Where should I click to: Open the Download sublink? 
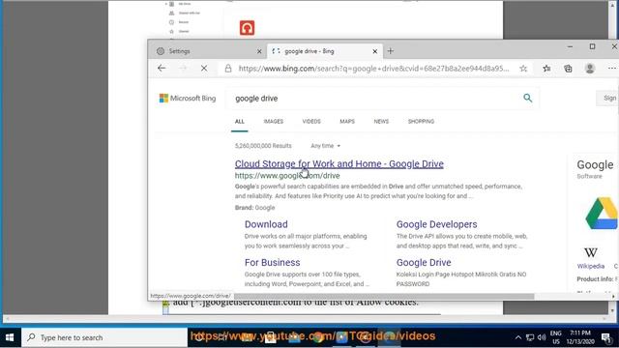[x=266, y=224]
